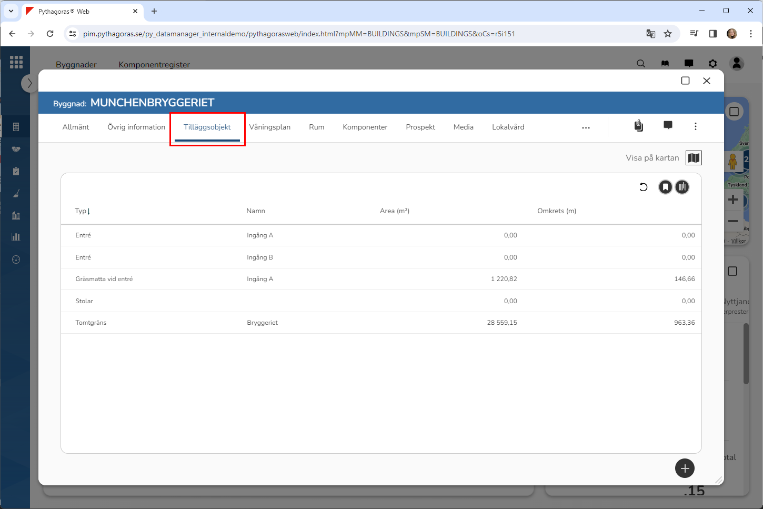Image resolution: width=763 pixels, height=509 pixels.
Task: Open the comments speech bubble in dialog
Action: [668, 125]
